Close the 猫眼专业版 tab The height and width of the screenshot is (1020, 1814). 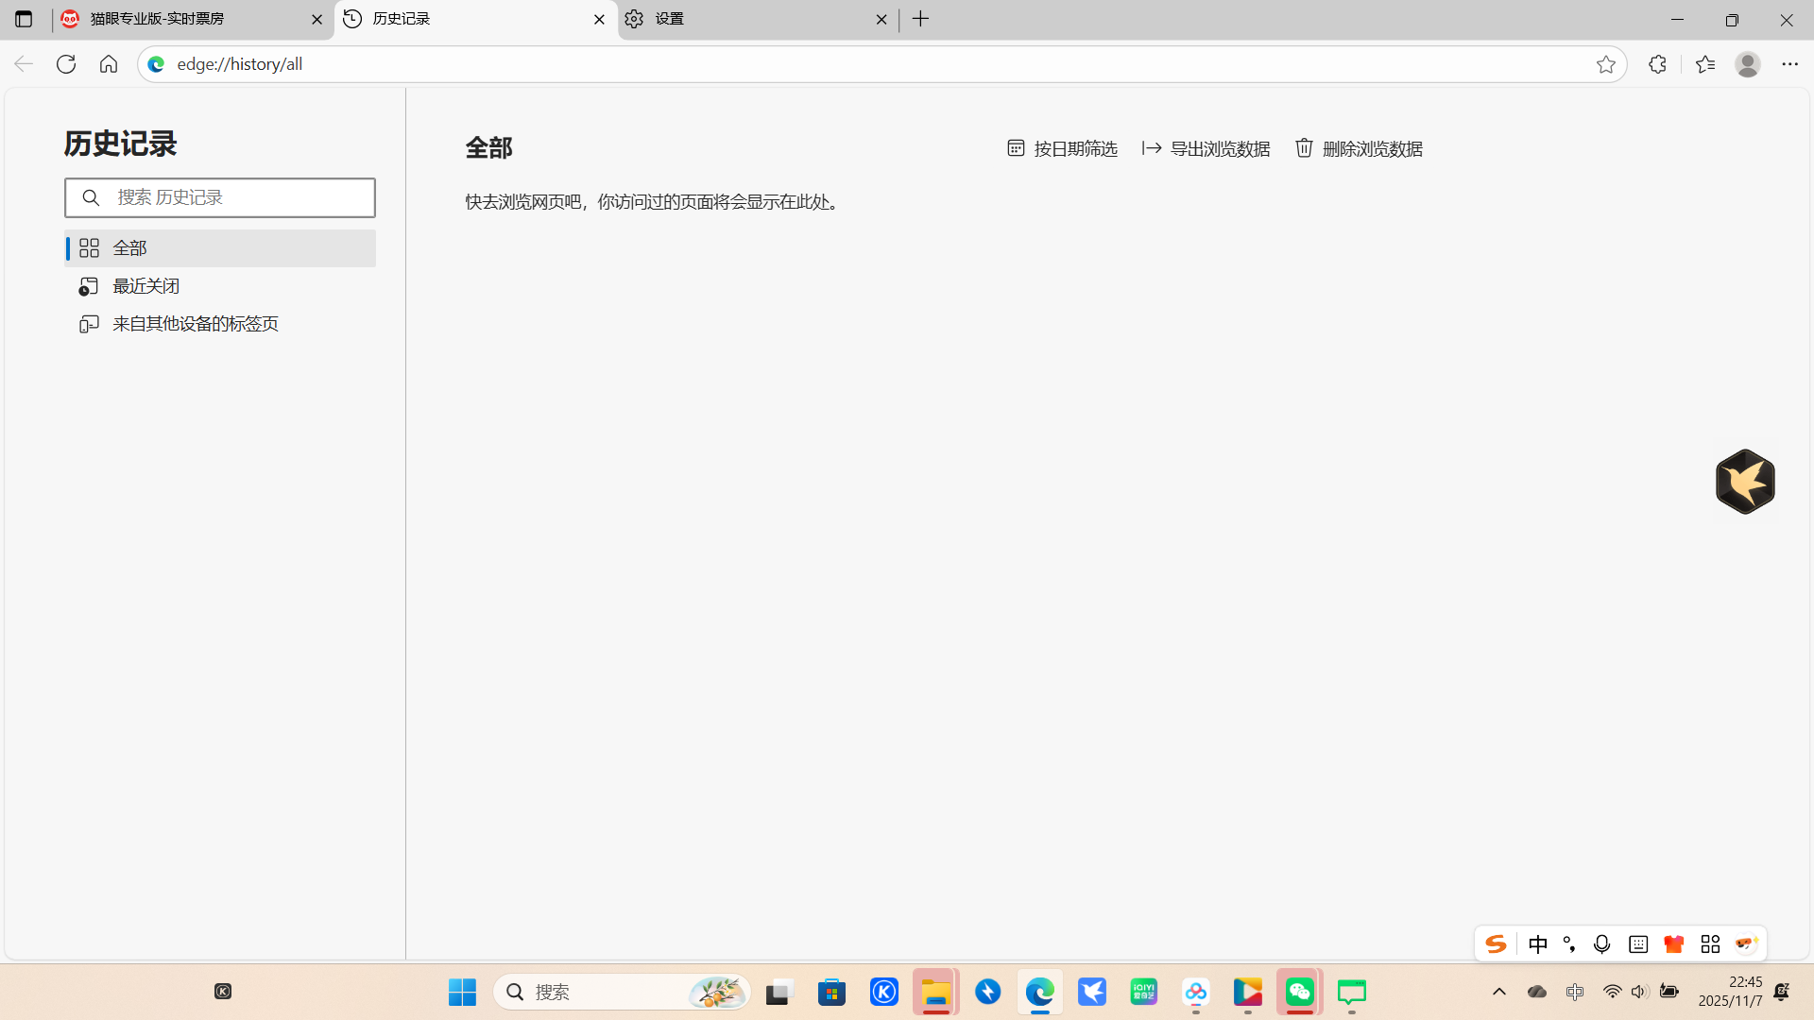tap(317, 19)
